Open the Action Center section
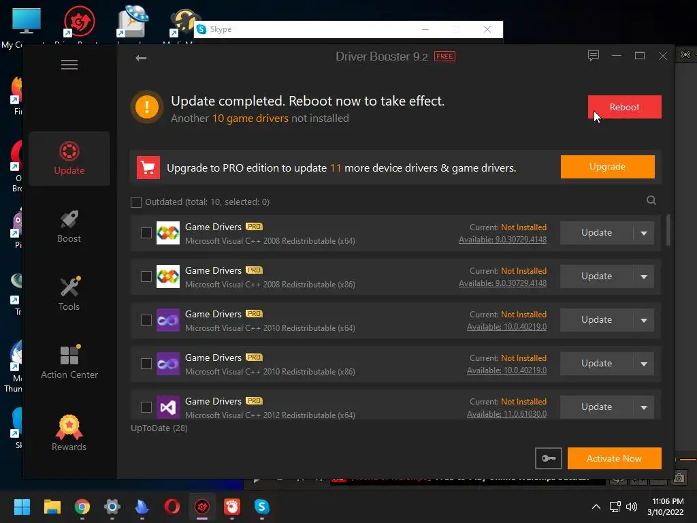This screenshot has height=523, width=697. pos(69,362)
